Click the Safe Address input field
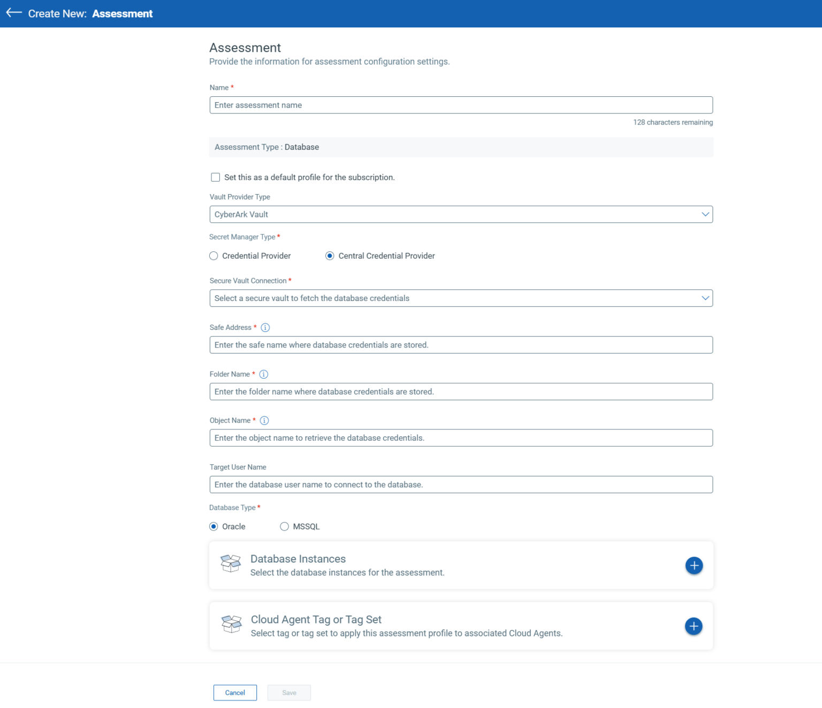The height and width of the screenshot is (708, 822). tap(461, 345)
